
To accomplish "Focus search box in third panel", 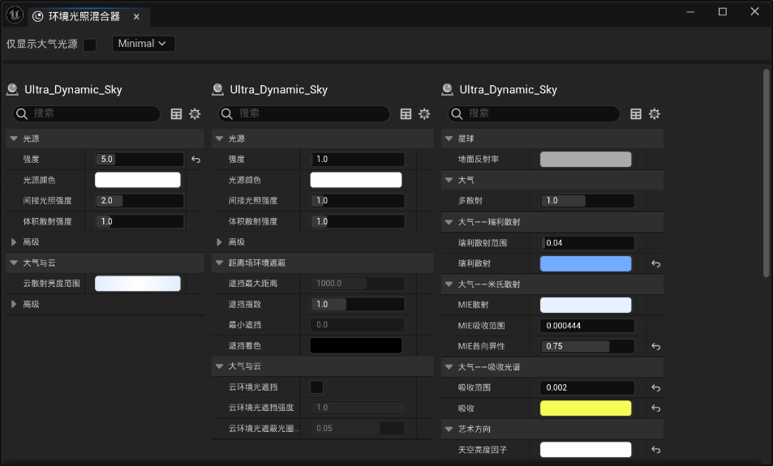I will click(x=534, y=113).
